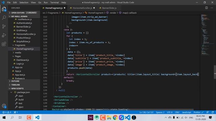The image size is (216, 121).
Task: Click the volume icon in system tray
Action: coord(186,118)
